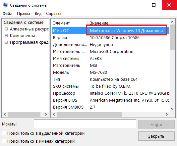Screen dimensions: 177x146
Task: Click the Недоступно value
Action: (101, 45)
